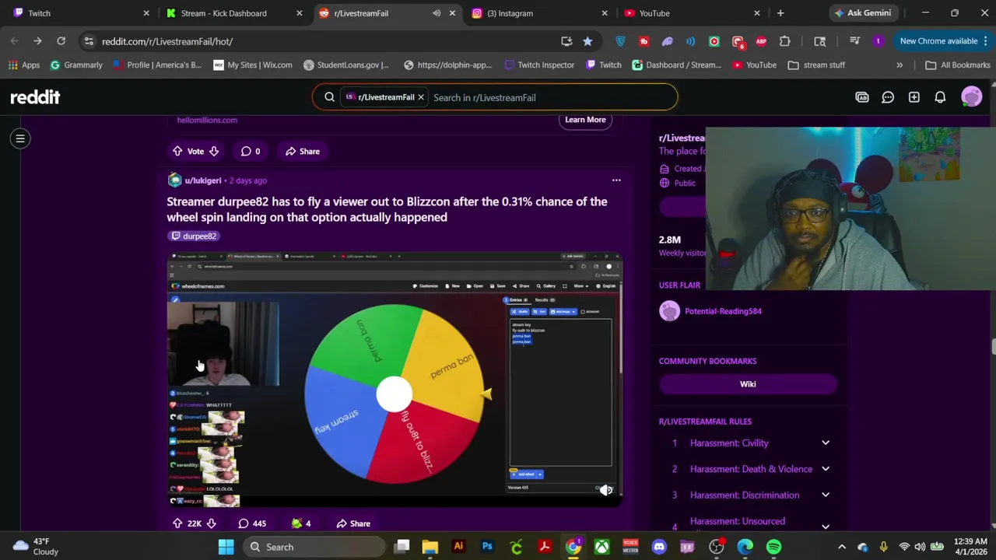Image resolution: width=996 pixels, height=560 pixels.
Task: Open the Twitch Inspector bookmark
Action: tap(539, 65)
